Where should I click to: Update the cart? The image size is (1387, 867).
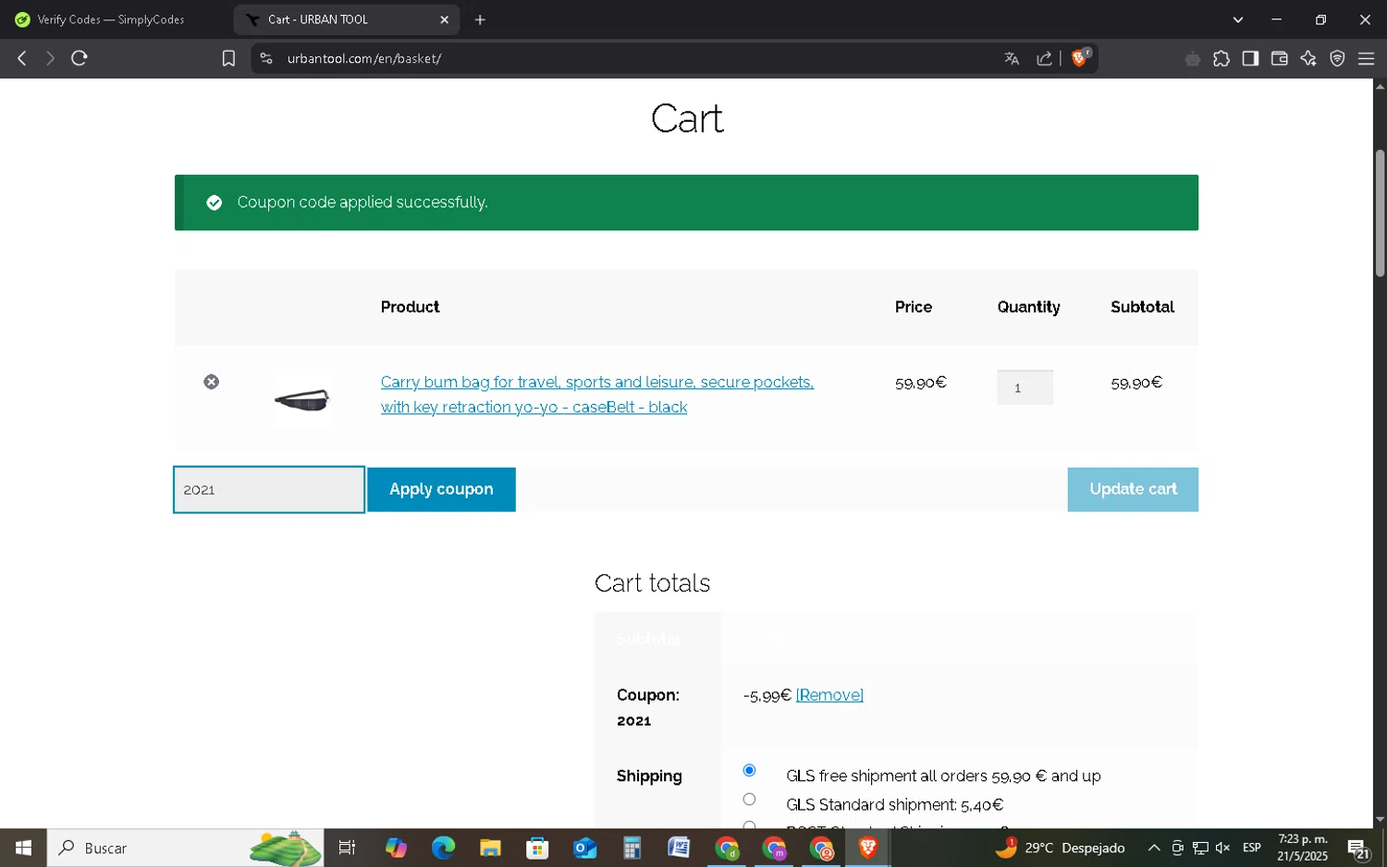point(1133,489)
